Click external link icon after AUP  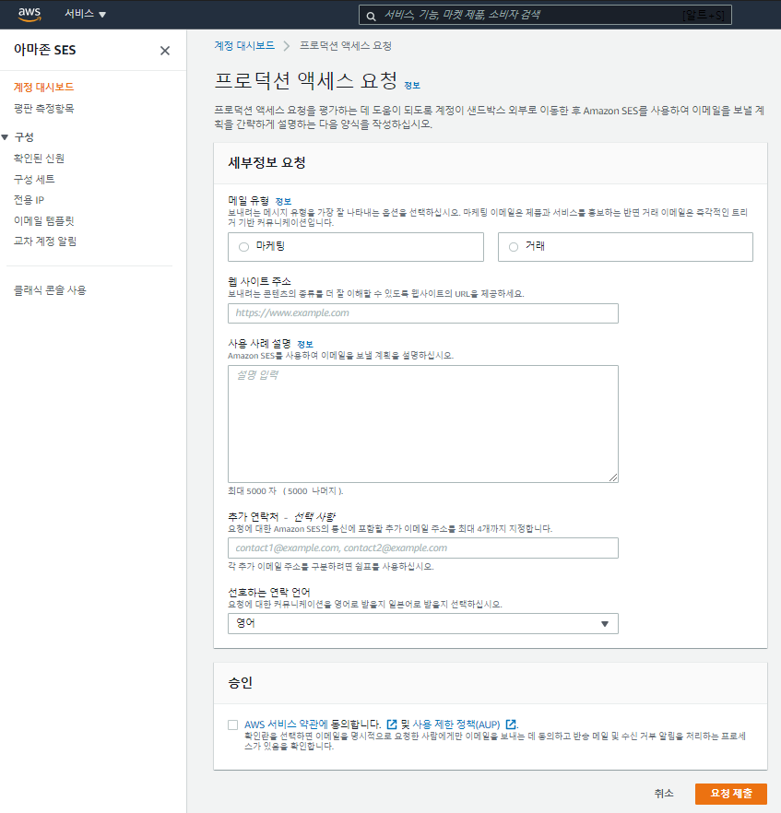511,725
